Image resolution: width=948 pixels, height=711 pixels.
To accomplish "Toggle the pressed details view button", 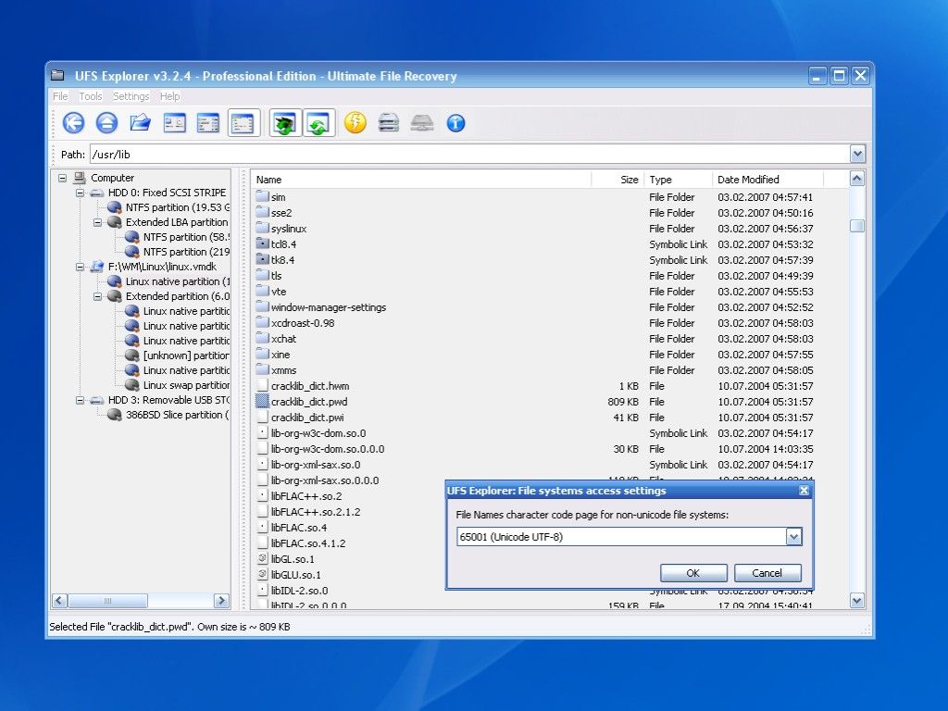I will pos(243,123).
